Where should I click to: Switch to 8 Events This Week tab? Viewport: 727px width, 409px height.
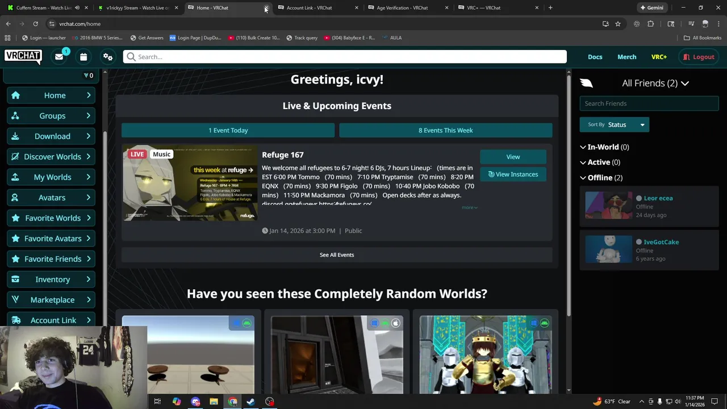[445, 131]
